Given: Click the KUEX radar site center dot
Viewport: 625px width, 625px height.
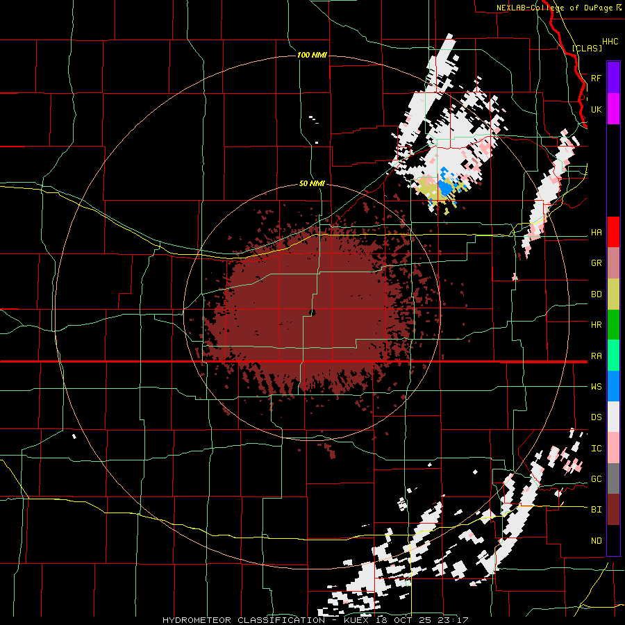Looking at the screenshot, I should click(x=312, y=312).
